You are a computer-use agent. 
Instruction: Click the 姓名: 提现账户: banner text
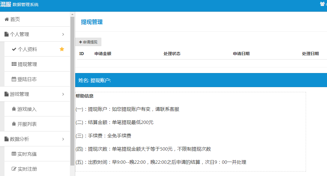(x=95, y=81)
